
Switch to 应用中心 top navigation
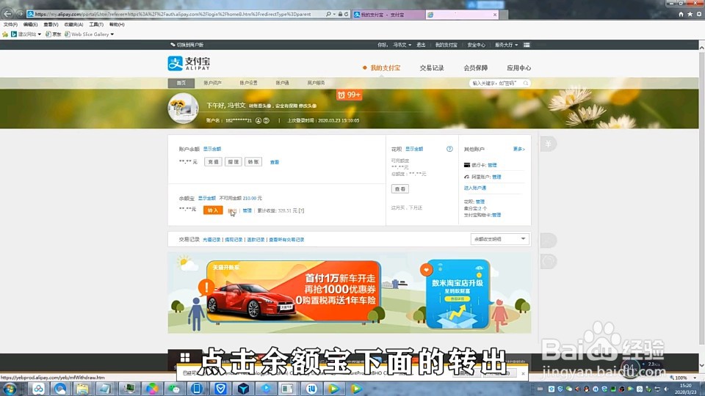pos(519,67)
